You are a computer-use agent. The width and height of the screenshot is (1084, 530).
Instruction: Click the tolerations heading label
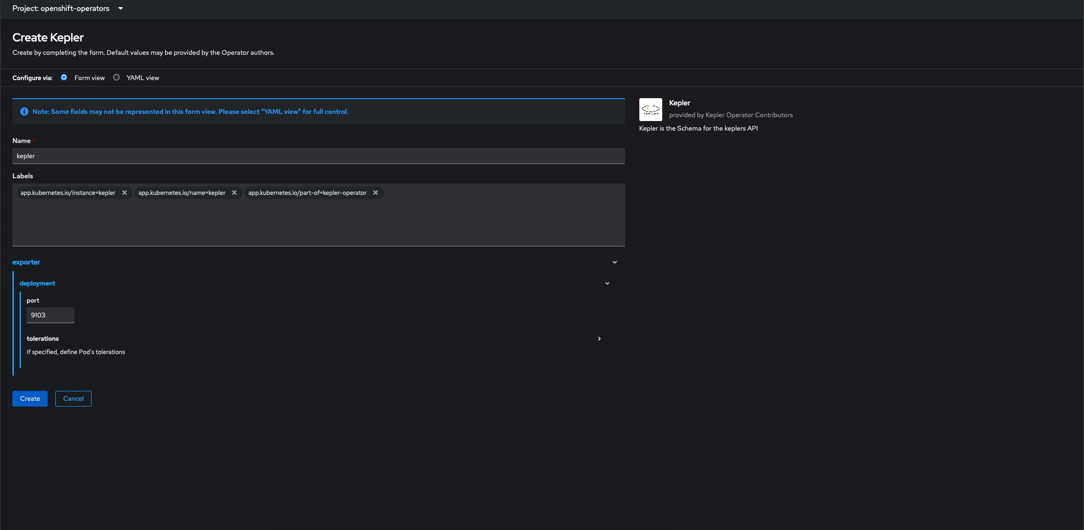[x=42, y=338]
